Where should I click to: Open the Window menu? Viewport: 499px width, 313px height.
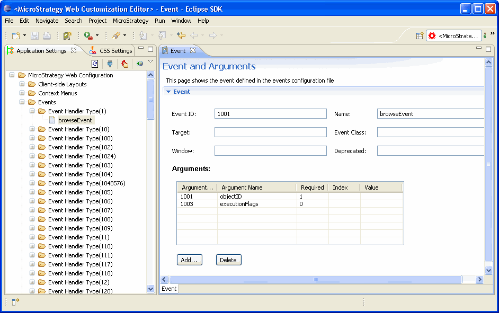click(x=181, y=21)
